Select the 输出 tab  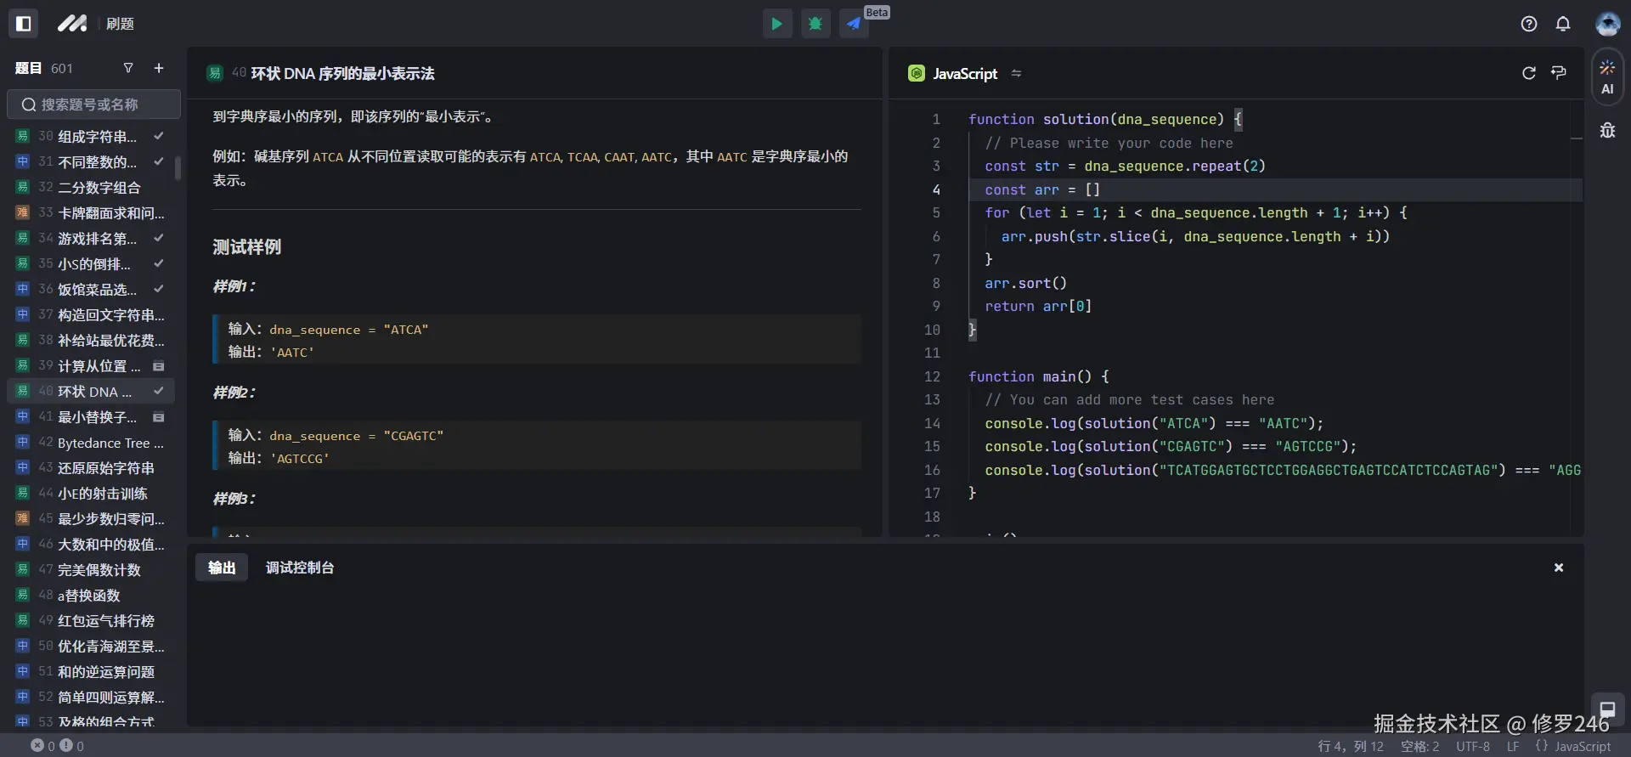click(222, 568)
